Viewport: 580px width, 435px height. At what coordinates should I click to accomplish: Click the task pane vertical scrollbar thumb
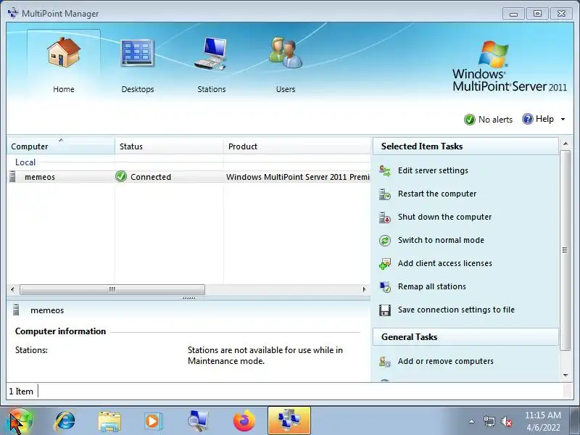(565, 250)
